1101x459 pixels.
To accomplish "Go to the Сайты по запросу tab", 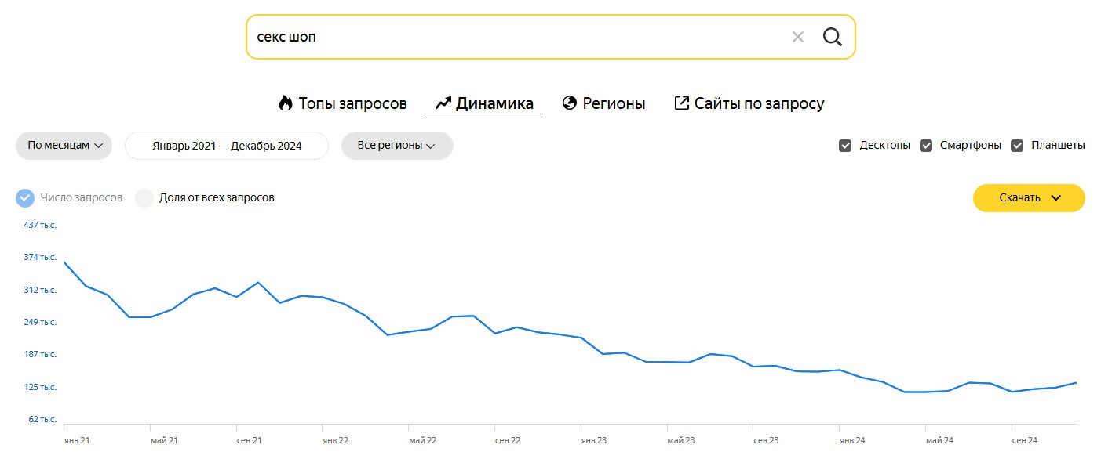I will pos(759,103).
